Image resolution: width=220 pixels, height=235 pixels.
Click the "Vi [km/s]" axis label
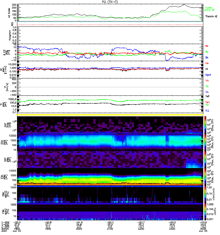[7, 87]
